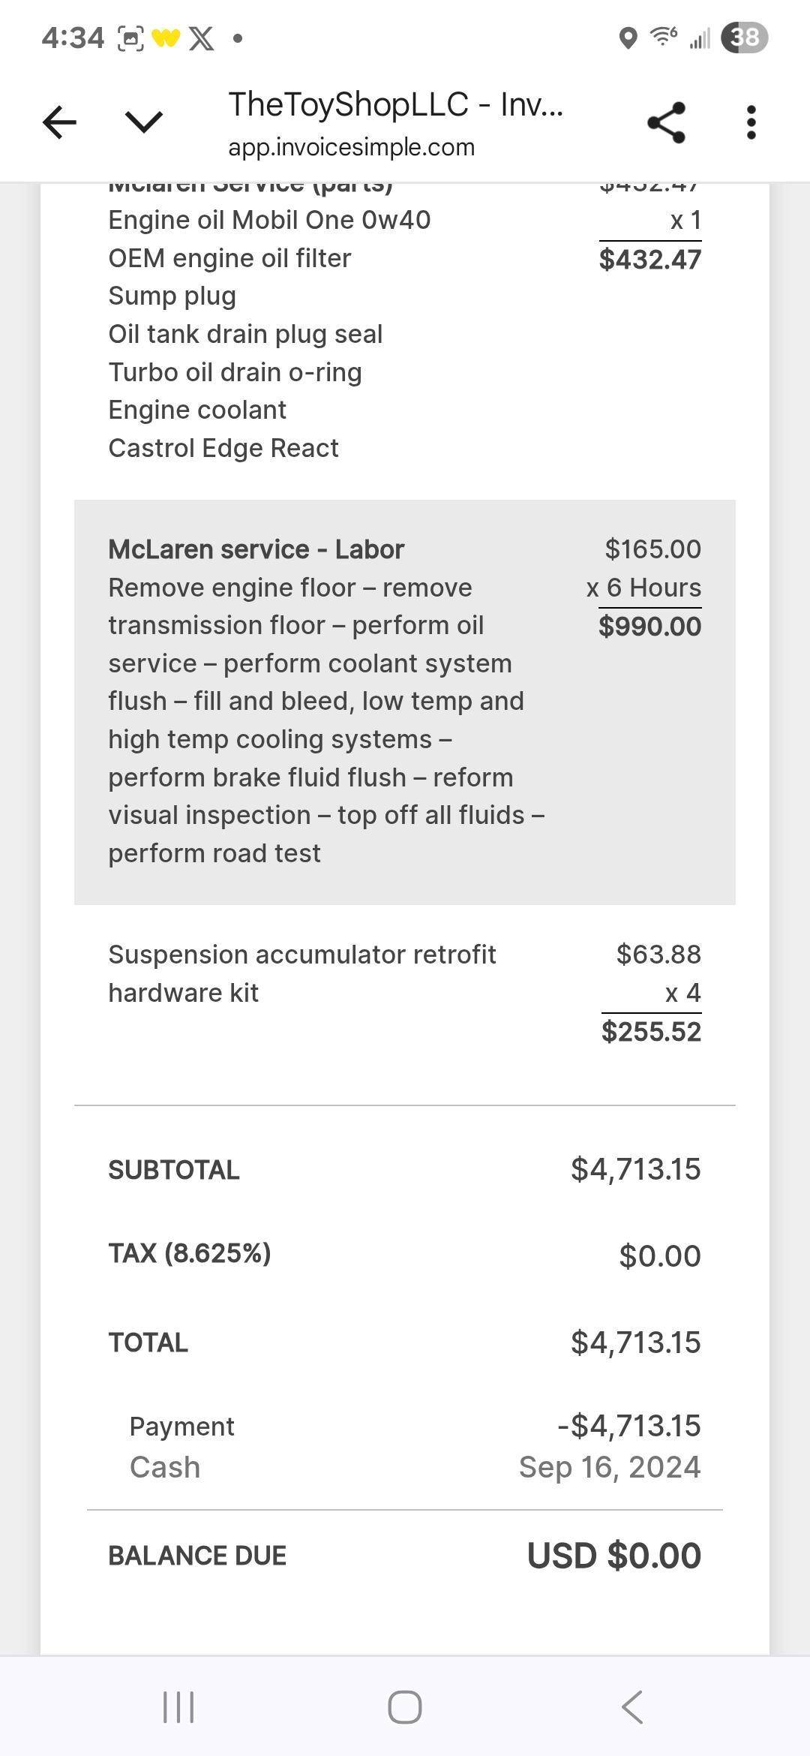This screenshot has width=810, height=1756.
Task: Tap the Suspension accumulator retrofit hardware kit item
Action: (301, 973)
